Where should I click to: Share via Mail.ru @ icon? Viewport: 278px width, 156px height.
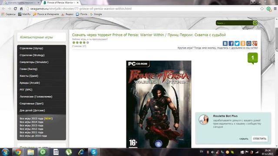pos(249,43)
